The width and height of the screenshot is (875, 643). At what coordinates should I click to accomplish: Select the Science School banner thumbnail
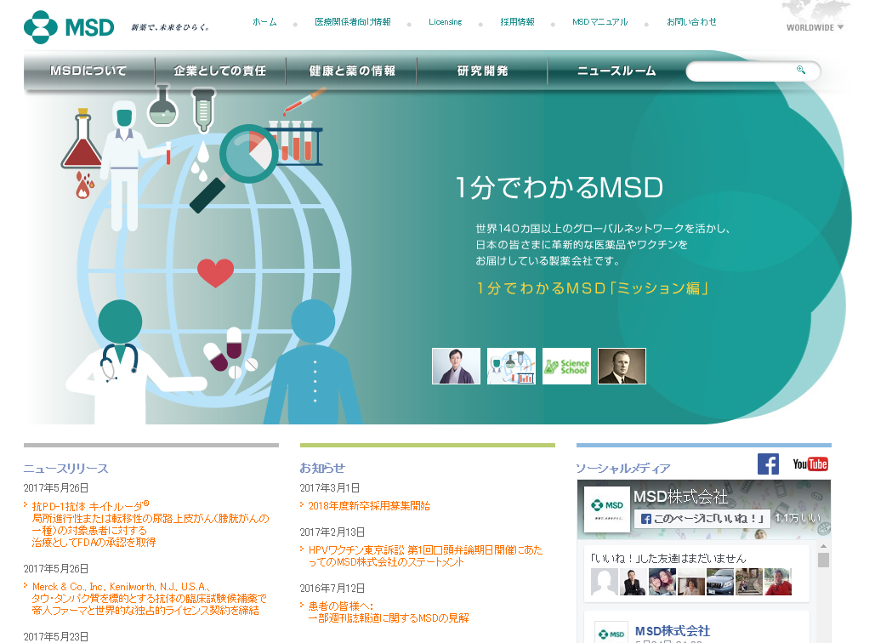pyautogui.click(x=566, y=366)
